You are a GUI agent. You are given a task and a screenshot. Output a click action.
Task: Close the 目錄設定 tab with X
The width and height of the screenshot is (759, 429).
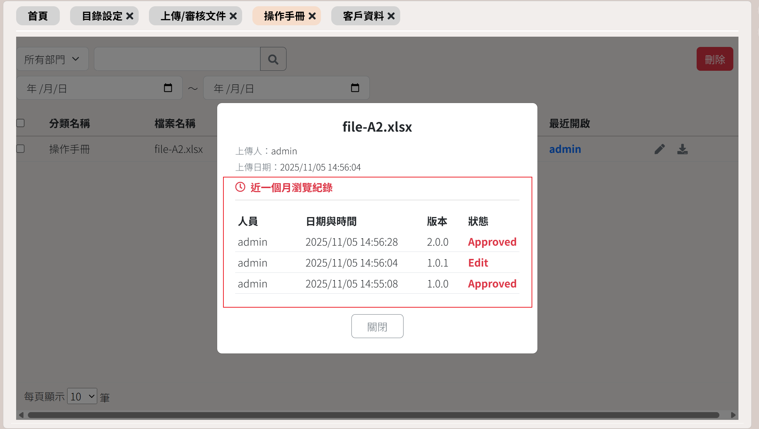130,16
